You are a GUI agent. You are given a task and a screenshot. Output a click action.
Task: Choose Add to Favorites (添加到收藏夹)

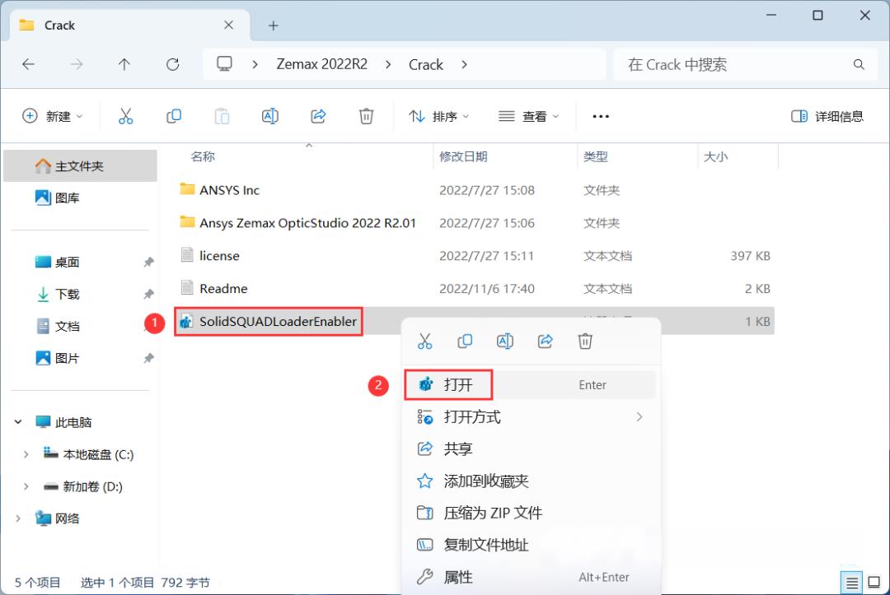[x=530, y=481]
